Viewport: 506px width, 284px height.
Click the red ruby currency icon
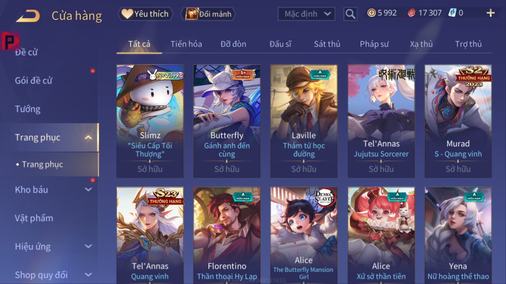point(412,13)
